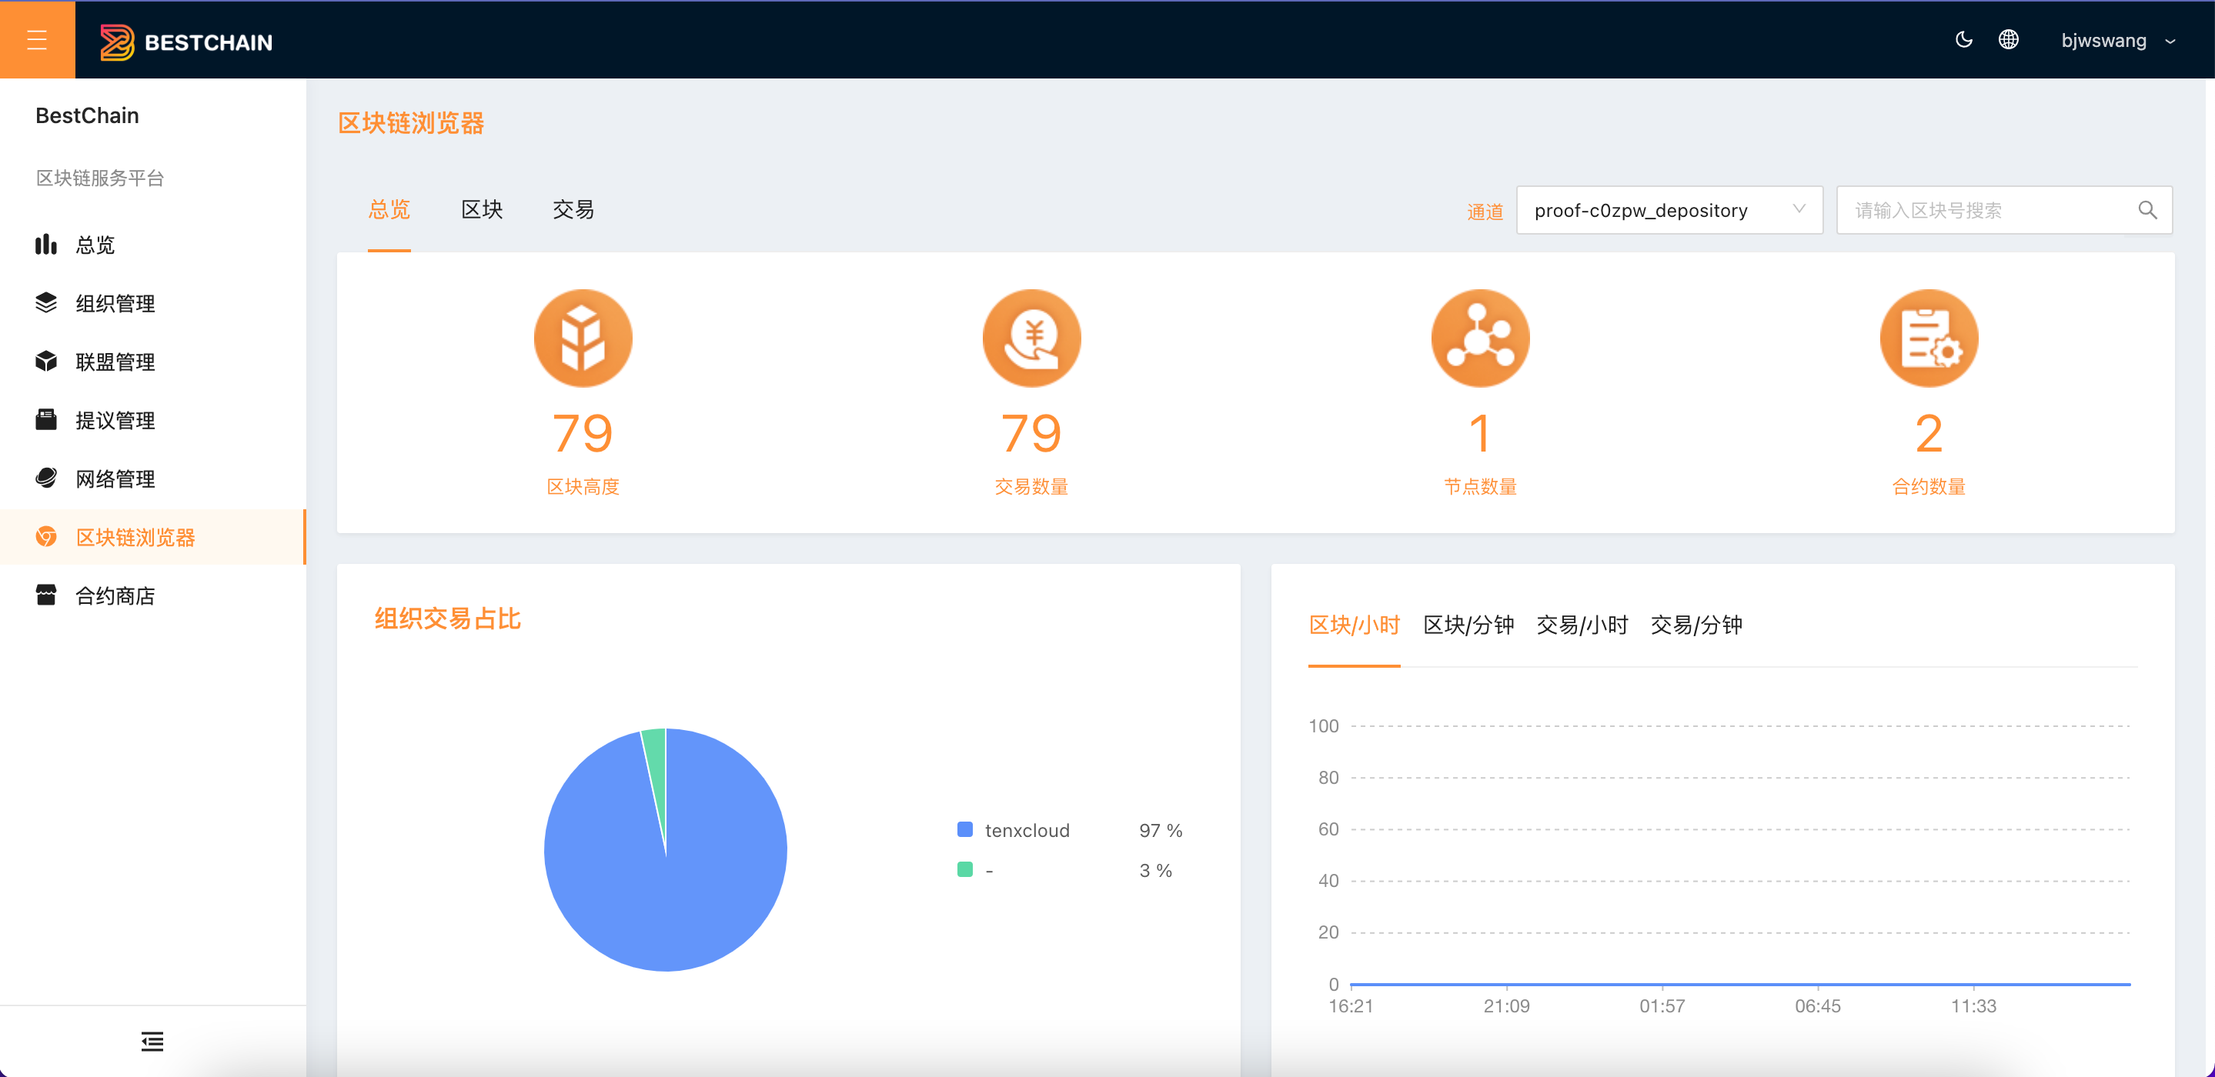Click the 交易数量 yen icon
Viewport: 2215px width, 1077px height.
[1032, 338]
